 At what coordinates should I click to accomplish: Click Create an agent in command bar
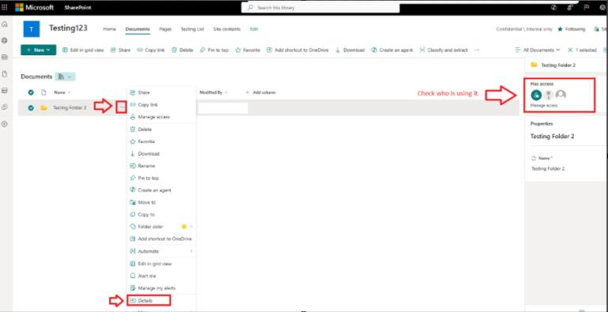(x=392, y=50)
